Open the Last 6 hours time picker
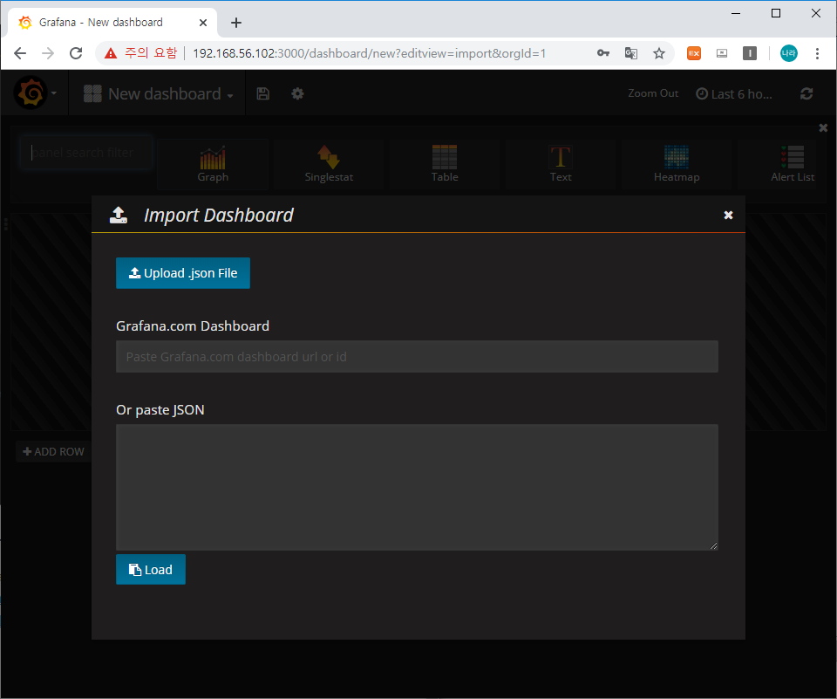This screenshot has width=837, height=699. [734, 94]
